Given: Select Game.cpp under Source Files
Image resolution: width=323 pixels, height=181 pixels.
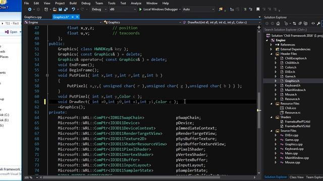Looking at the screenshot, I should (292, 140).
